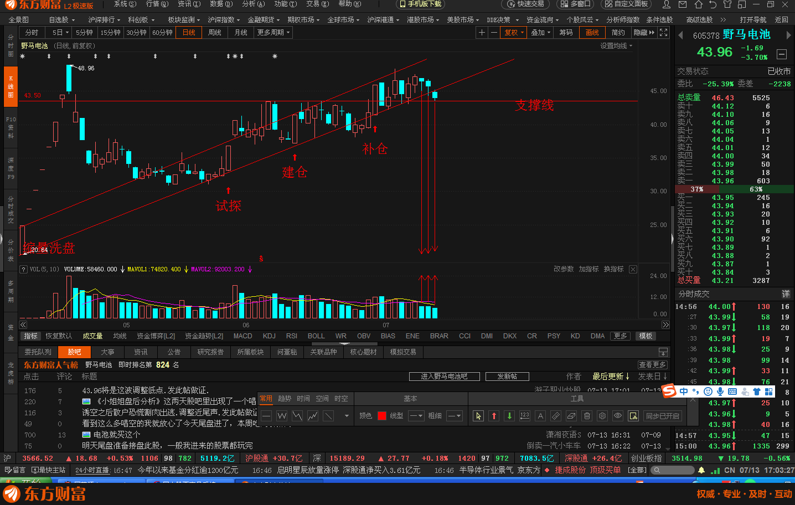
Task: Open 设置均线 dropdown
Action: tap(616, 46)
